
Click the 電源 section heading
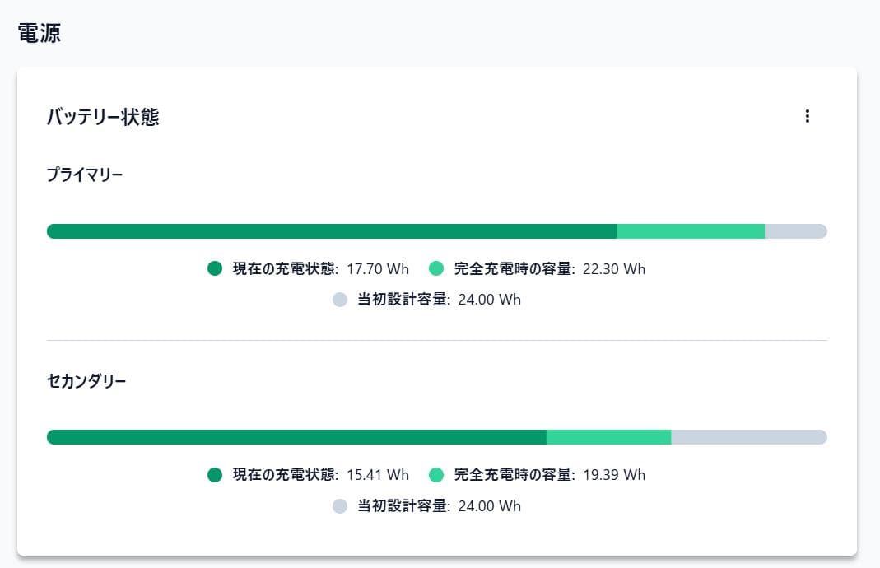[x=40, y=34]
